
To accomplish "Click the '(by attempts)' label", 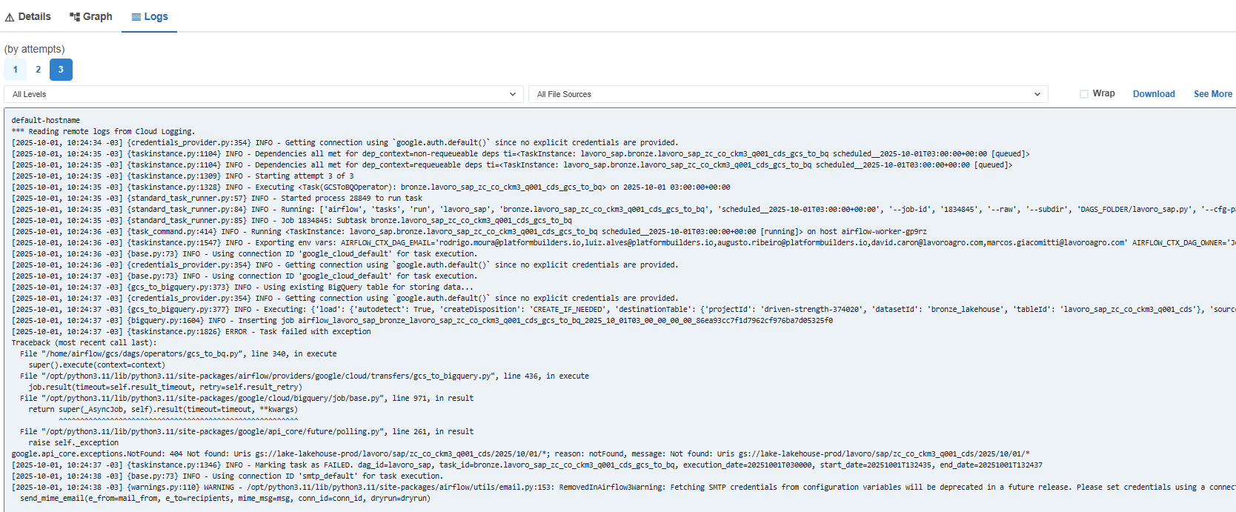I will tap(34, 49).
